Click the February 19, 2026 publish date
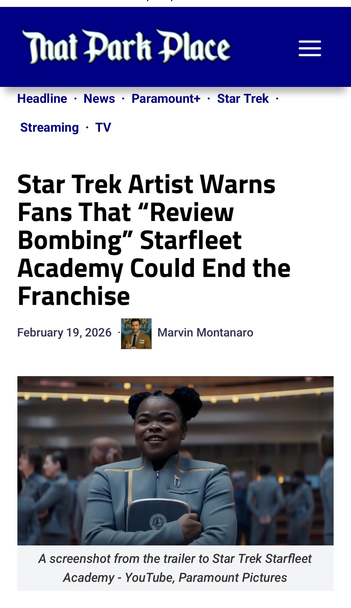 click(x=64, y=333)
